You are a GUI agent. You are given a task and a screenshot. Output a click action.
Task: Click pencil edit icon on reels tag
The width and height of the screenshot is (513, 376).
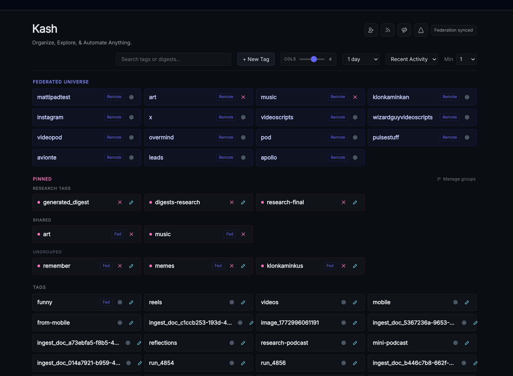[243, 302]
